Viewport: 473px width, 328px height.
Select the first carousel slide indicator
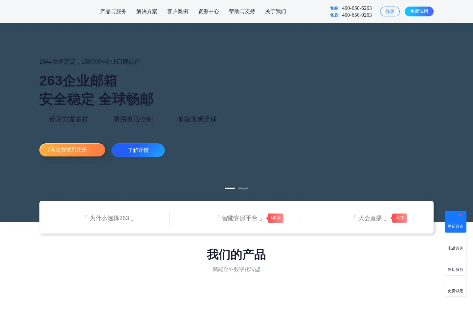[230, 188]
